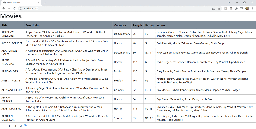Open page 2 of the pagination
This screenshot has width=256, height=129.
[x=15, y=126]
